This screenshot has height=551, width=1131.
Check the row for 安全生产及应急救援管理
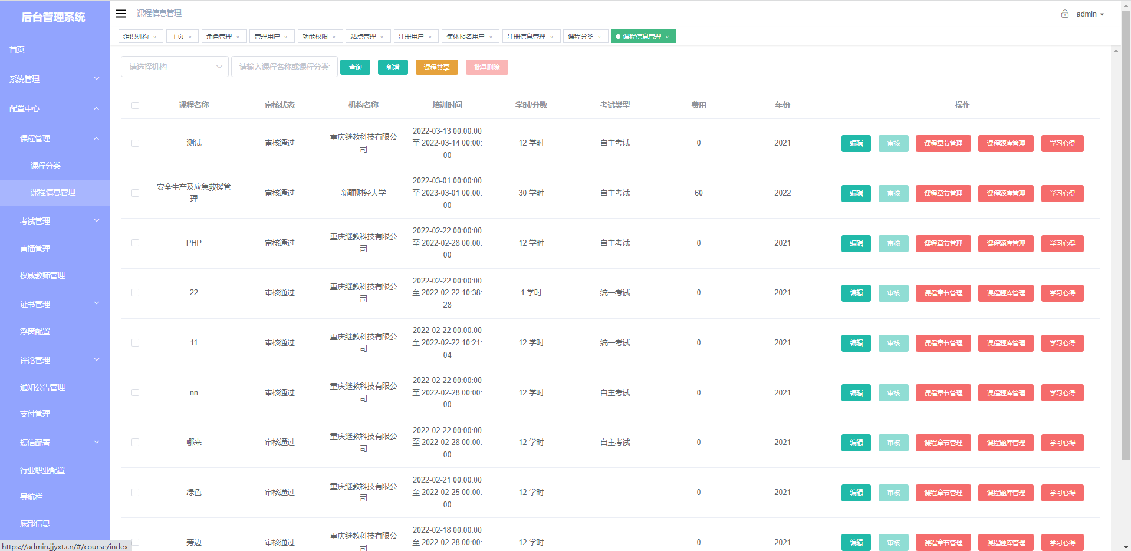[x=135, y=193]
